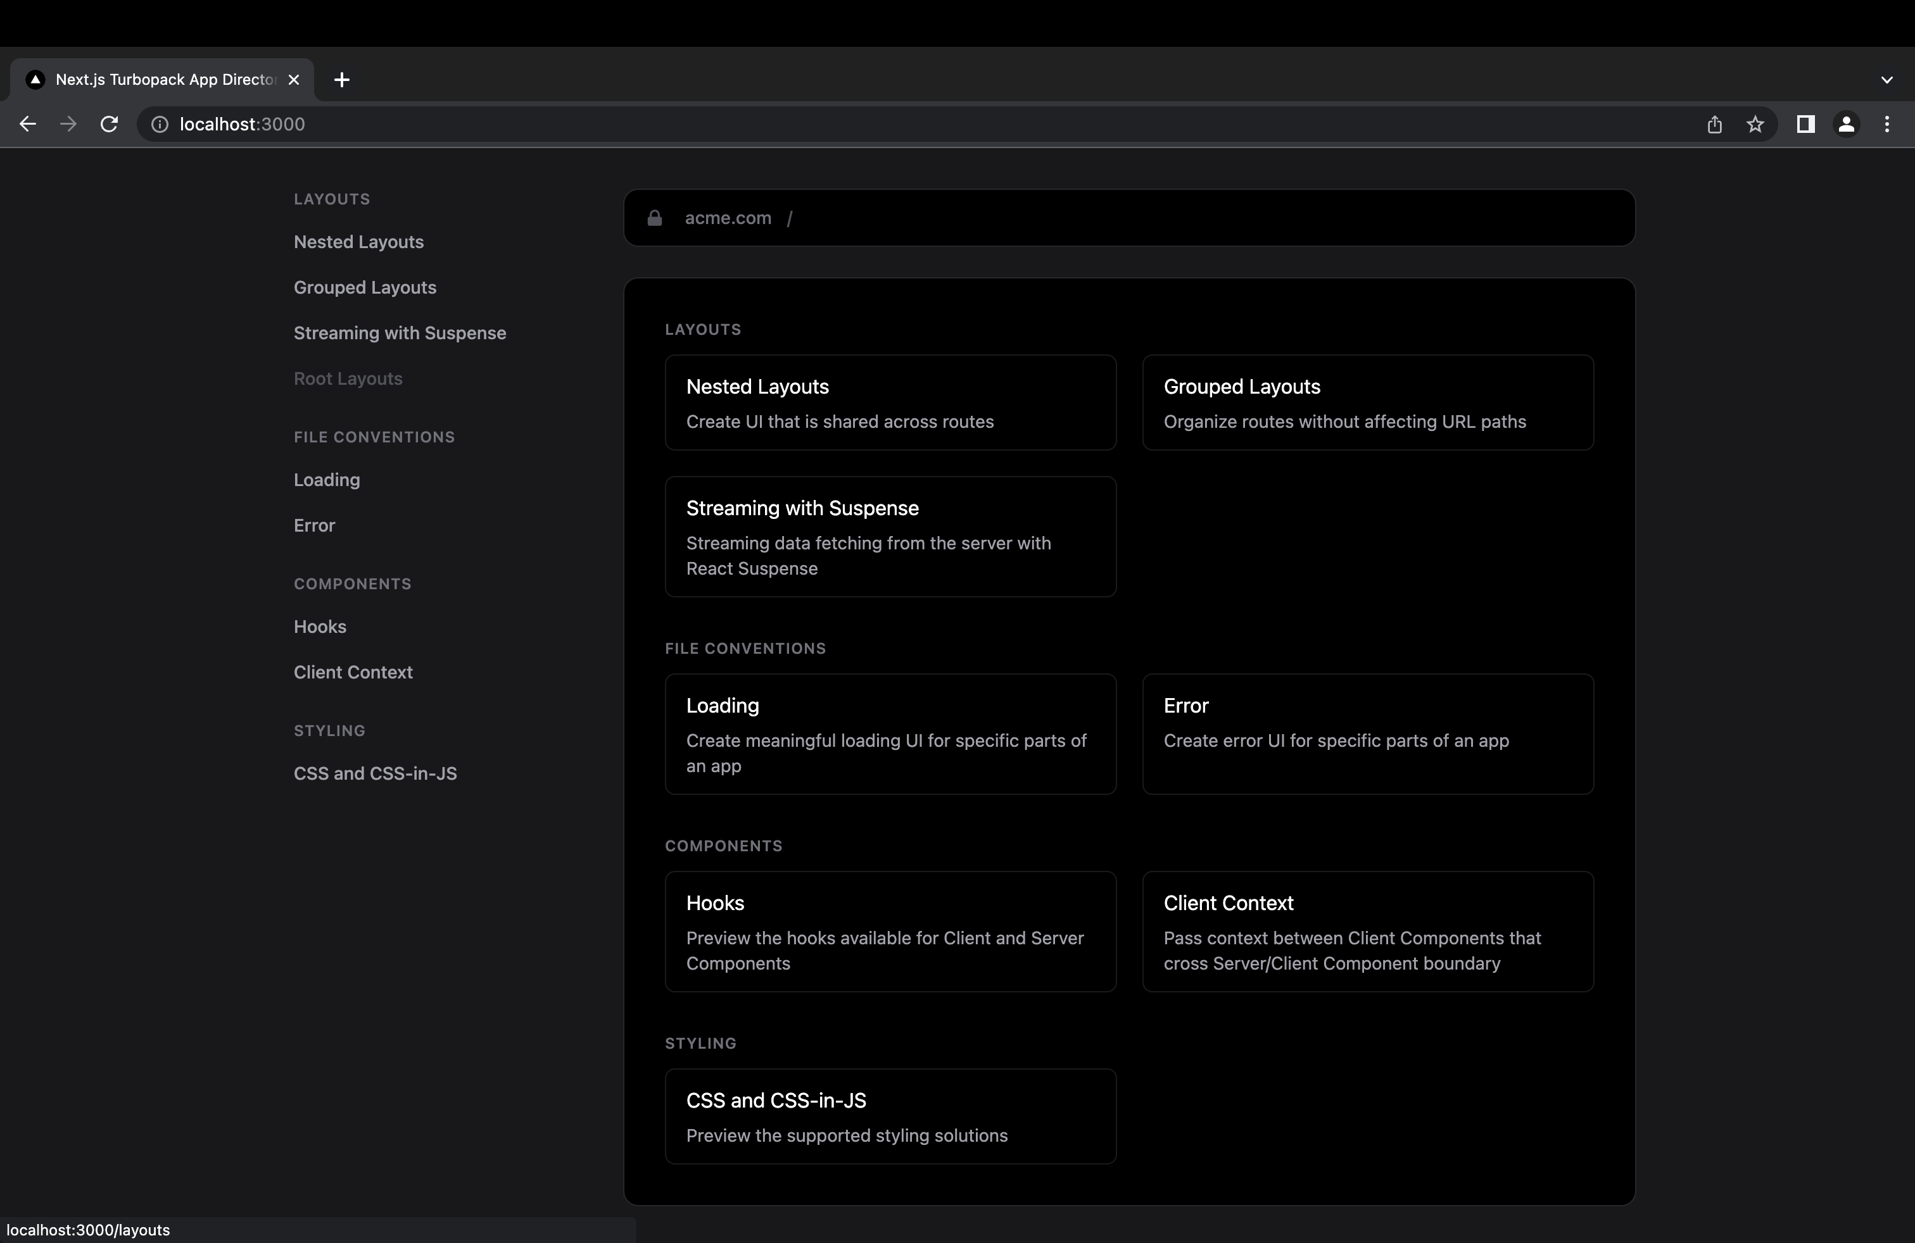The height and width of the screenshot is (1243, 1915).
Task: Open a new tab with plus icon
Action: [342, 80]
